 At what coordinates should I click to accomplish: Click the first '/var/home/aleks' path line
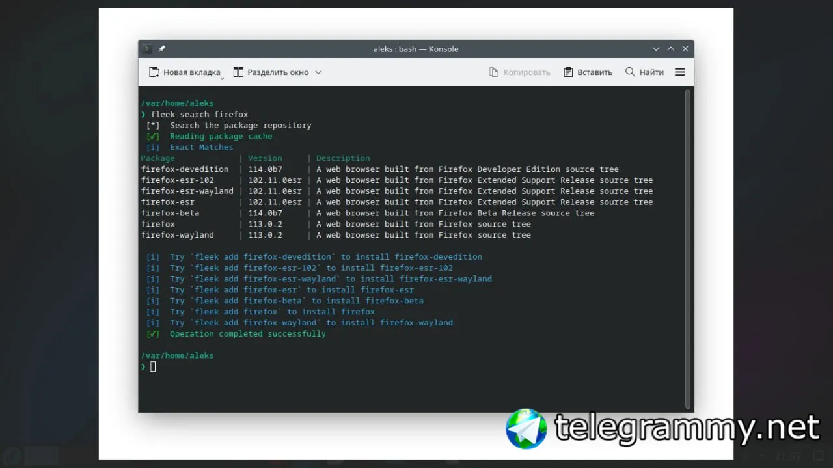click(x=177, y=103)
